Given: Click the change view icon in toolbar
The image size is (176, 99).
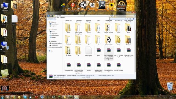Looking at the screenshot, I should (125, 19).
